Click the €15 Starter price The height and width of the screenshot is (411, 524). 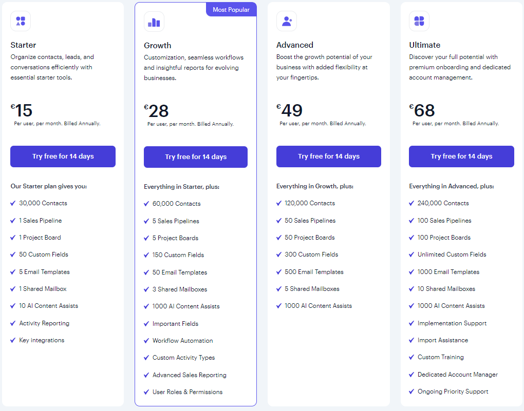(22, 110)
